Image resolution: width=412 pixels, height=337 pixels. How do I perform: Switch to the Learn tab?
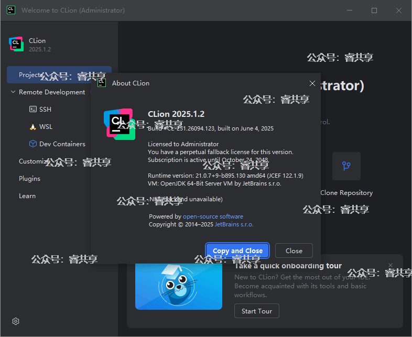(27, 196)
